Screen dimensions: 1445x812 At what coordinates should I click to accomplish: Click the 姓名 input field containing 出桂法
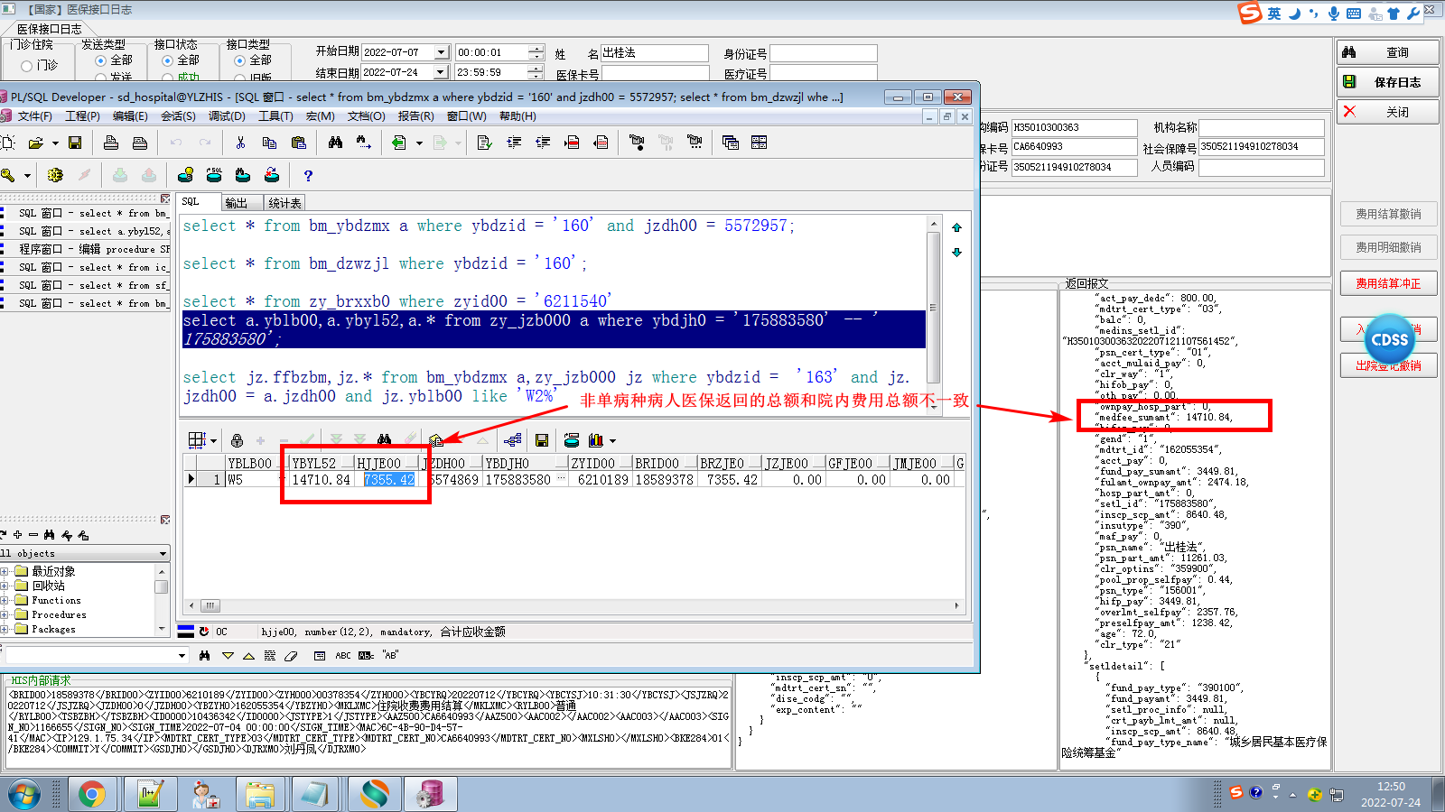(654, 53)
